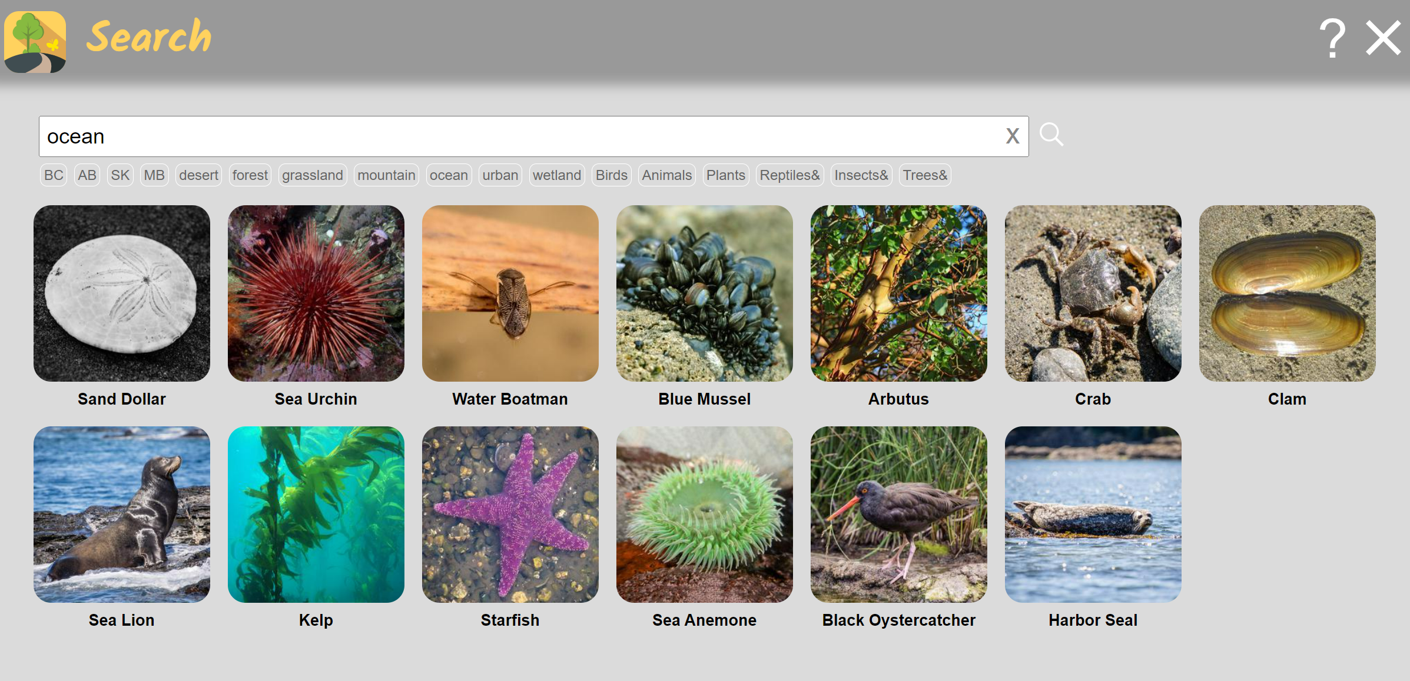1410x681 pixels.
Task: Close the search screen with X
Action: coord(1383,38)
